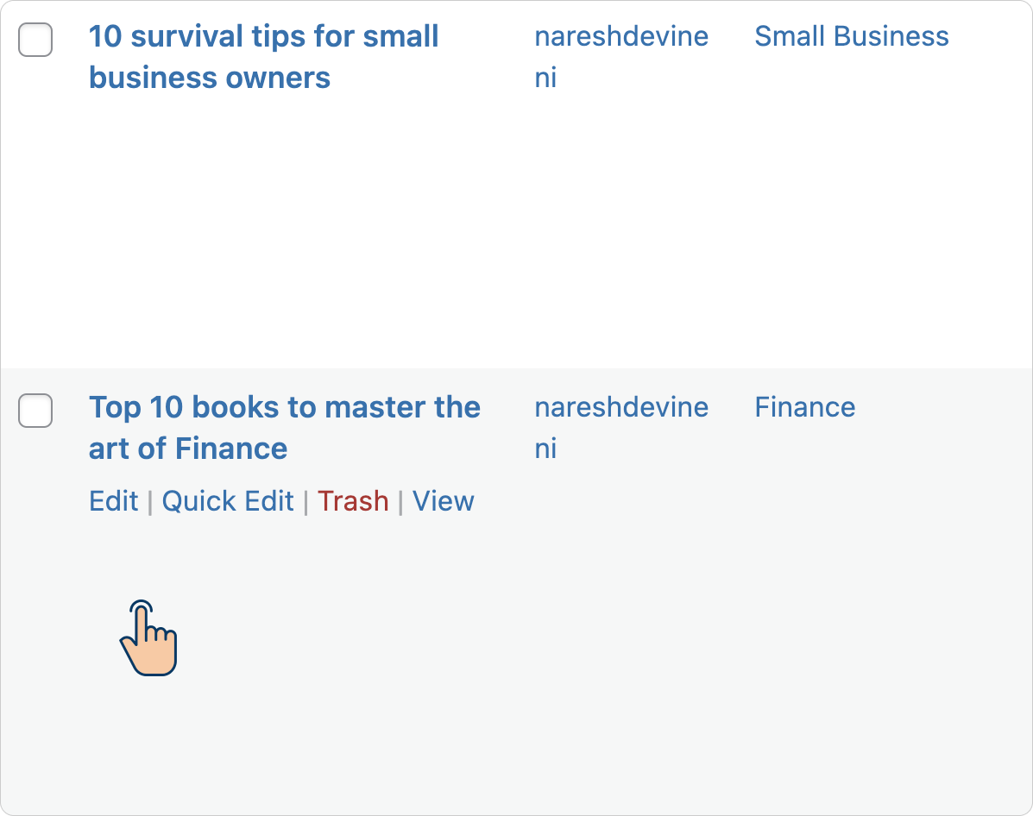This screenshot has width=1033, height=816.
Task: Mark the second post's selection checkbox
Action: (35, 411)
